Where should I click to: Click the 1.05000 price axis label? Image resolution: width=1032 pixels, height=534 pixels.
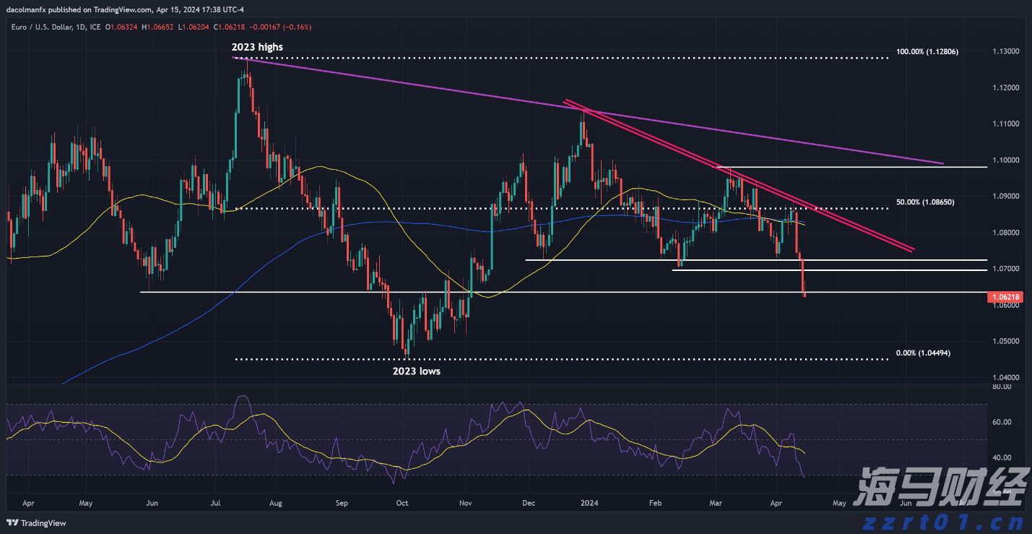point(1007,341)
